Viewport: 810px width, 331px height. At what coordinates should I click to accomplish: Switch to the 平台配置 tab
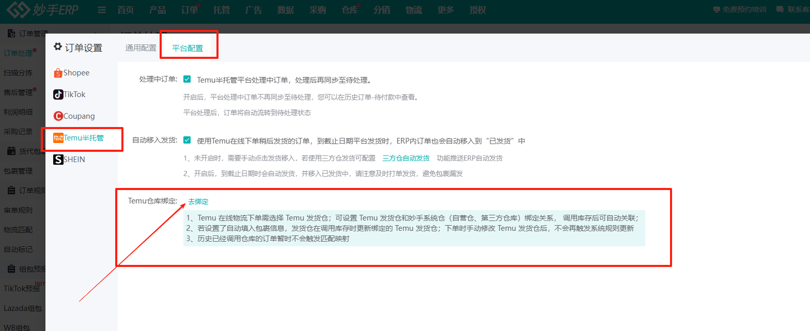click(x=188, y=49)
